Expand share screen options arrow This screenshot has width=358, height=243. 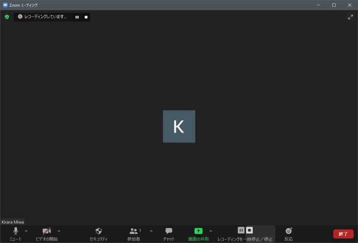pos(211,231)
